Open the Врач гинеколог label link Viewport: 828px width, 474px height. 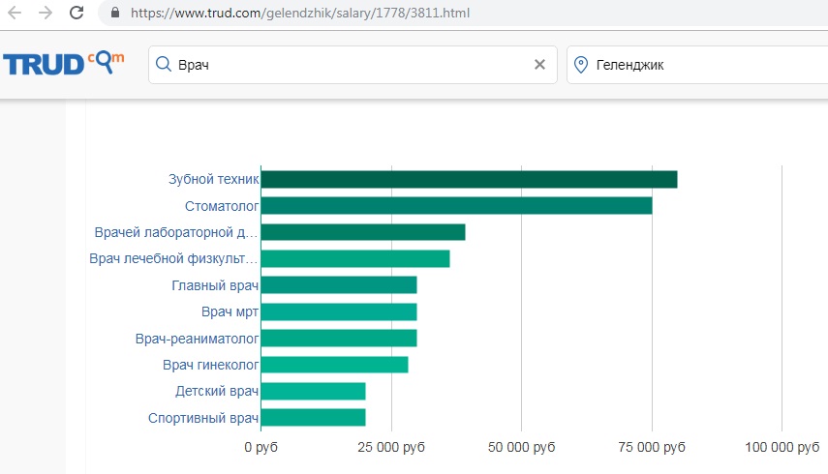point(211,365)
